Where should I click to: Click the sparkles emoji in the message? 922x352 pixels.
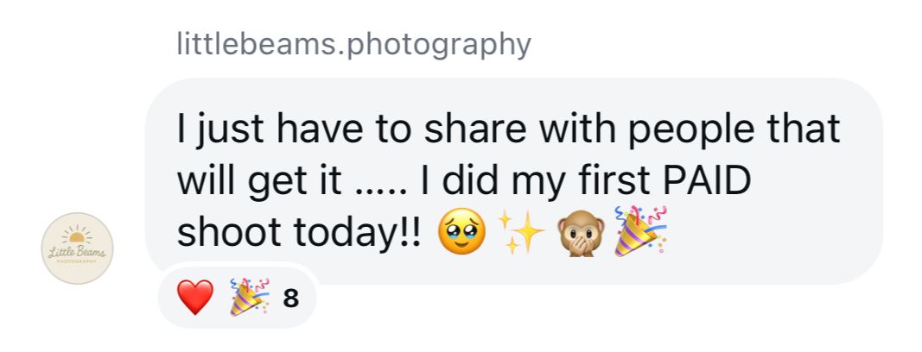pos(521,231)
